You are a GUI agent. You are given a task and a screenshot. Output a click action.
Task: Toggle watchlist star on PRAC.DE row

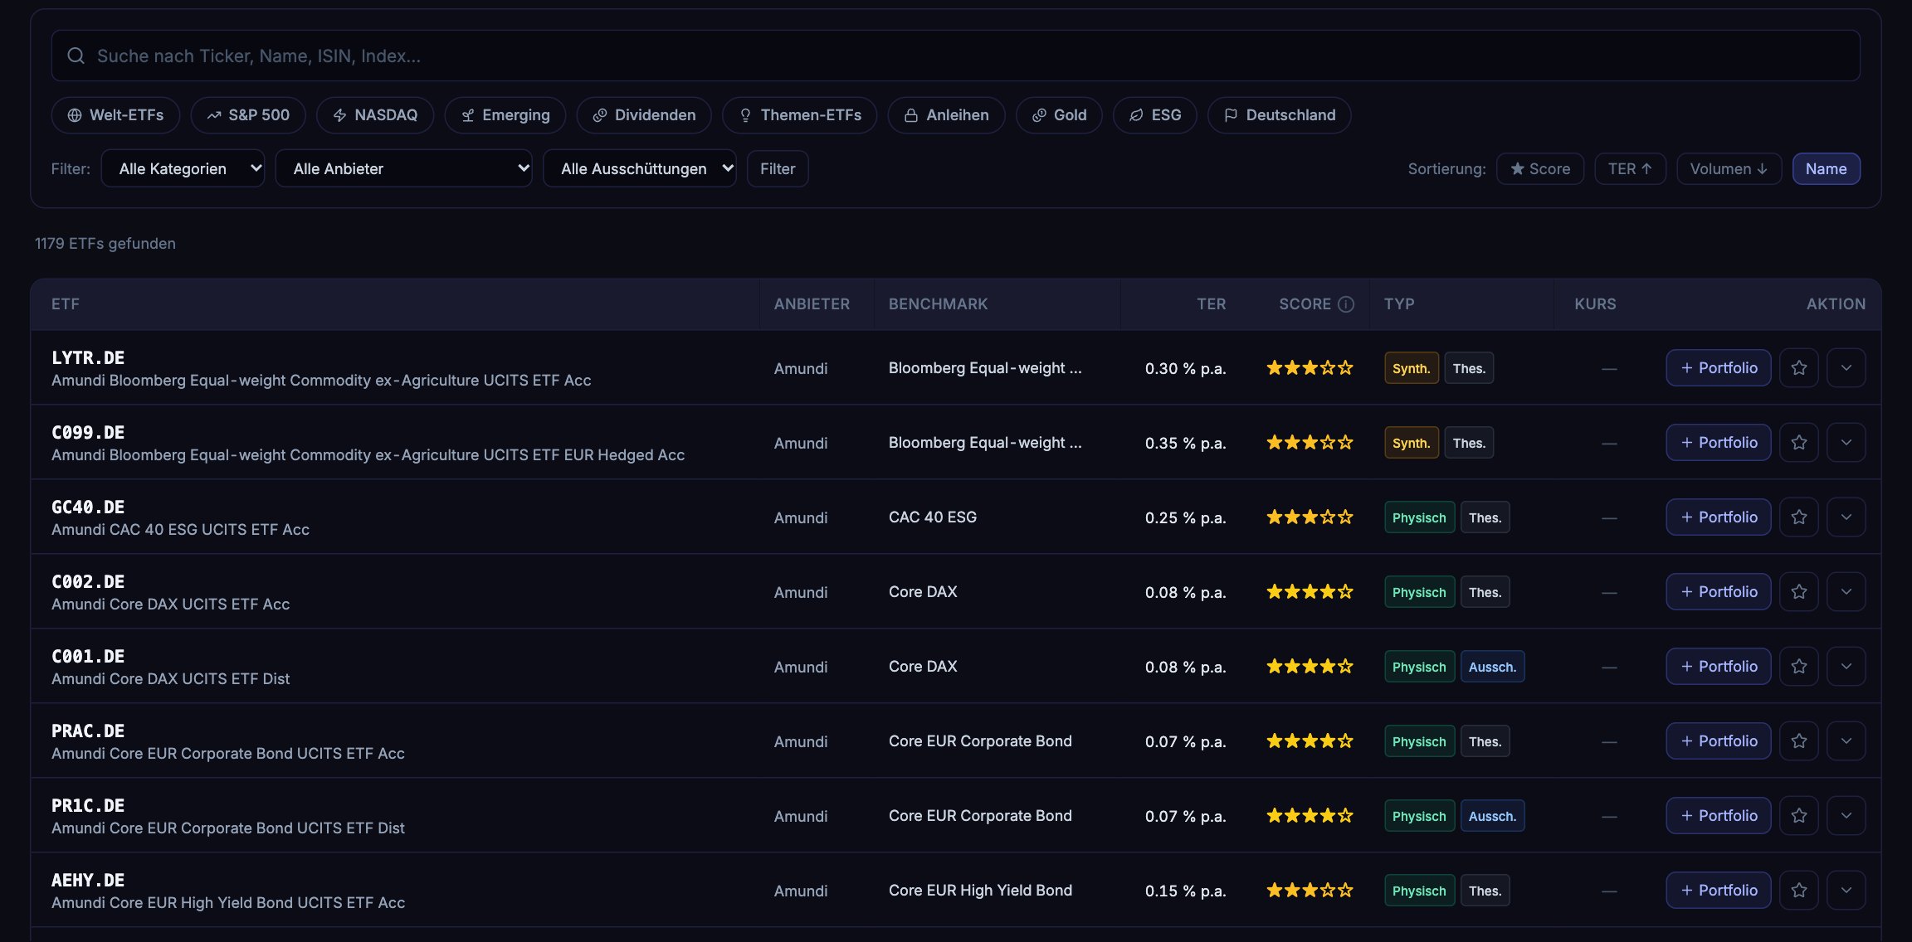click(1799, 741)
